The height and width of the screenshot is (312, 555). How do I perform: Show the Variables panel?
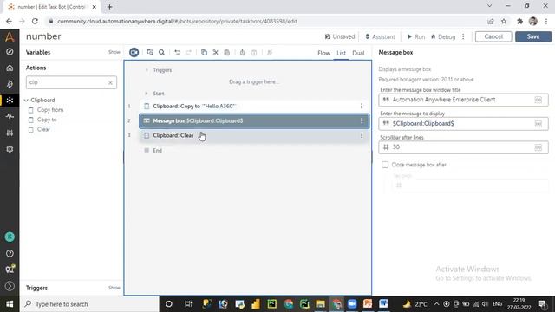click(x=114, y=52)
